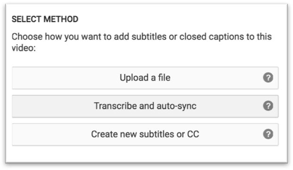This screenshot has width=293, height=170.
Task: Show info tooltip for the auto-sync method
Action: tap(268, 106)
